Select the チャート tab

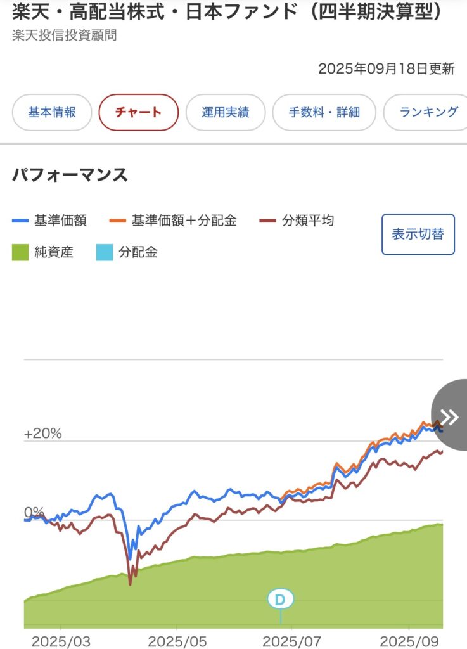[139, 112]
